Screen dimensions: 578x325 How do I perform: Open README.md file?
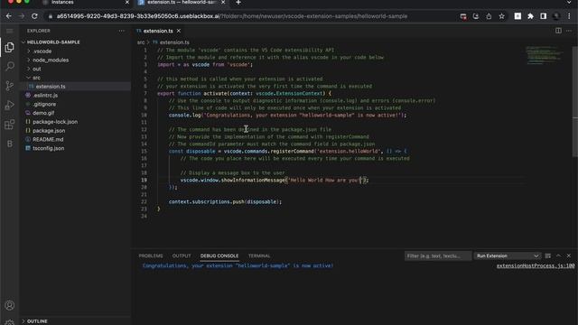coord(48,140)
